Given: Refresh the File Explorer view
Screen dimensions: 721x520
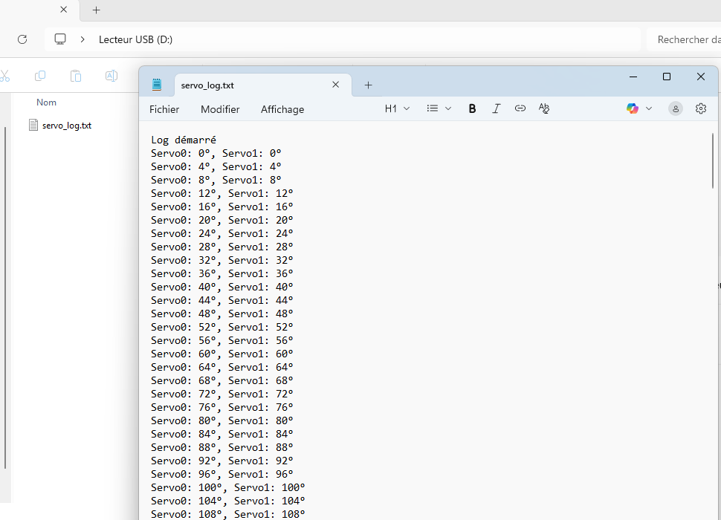Looking at the screenshot, I should point(22,39).
